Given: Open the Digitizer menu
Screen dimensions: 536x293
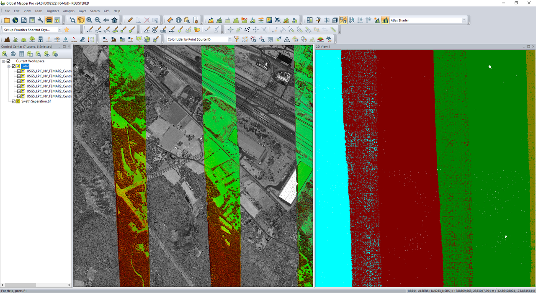Looking at the screenshot, I should [53, 11].
